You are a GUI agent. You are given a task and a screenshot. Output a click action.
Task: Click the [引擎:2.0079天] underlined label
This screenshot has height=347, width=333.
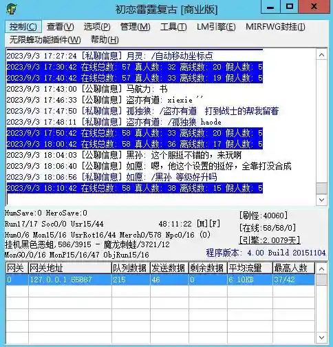[270, 240]
